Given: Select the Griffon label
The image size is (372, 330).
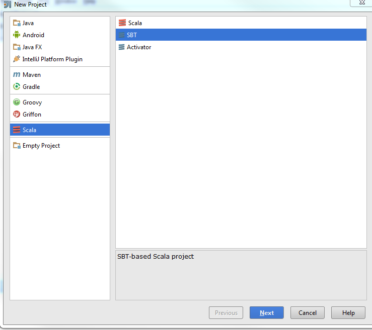Looking at the screenshot, I should click(x=32, y=115).
